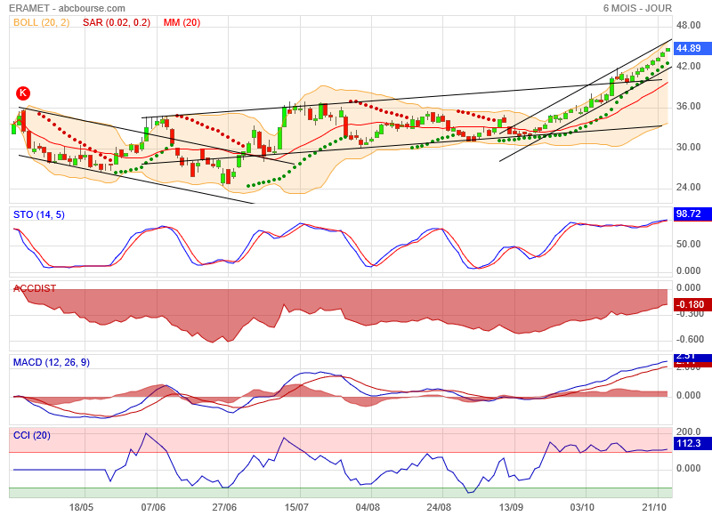The height and width of the screenshot is (516, 712).
Task: Click the 200.0 CCI axis label
Action: tap(688, 431)
